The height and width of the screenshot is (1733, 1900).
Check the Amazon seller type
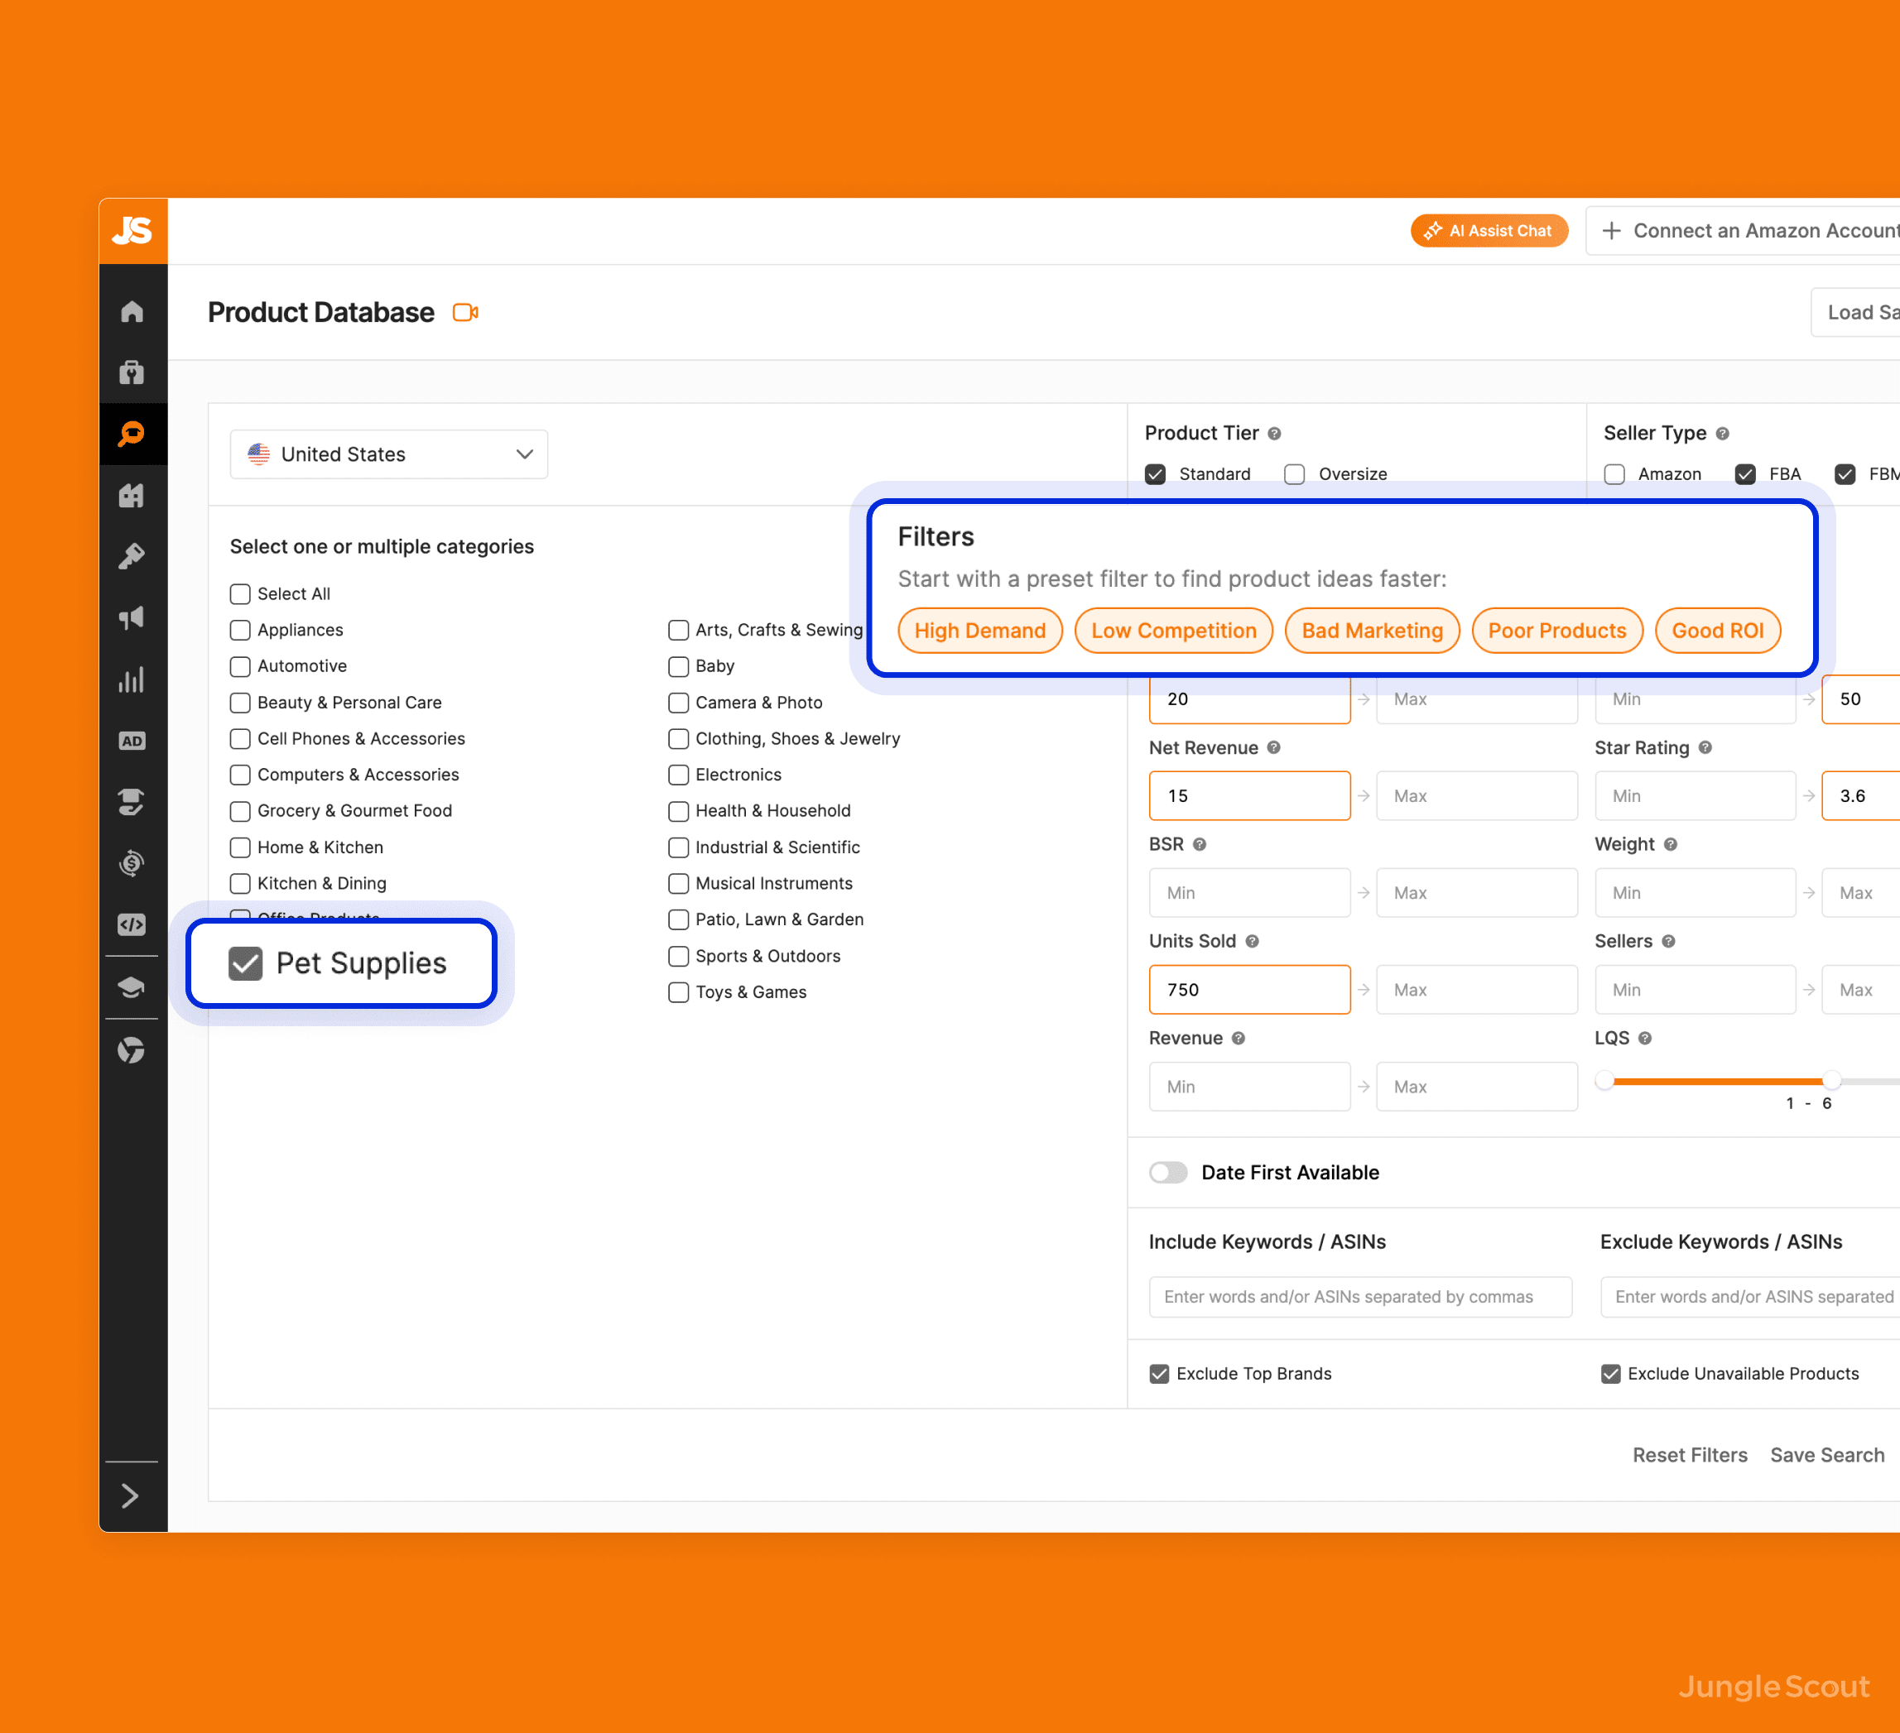[x=1614, y=474]
